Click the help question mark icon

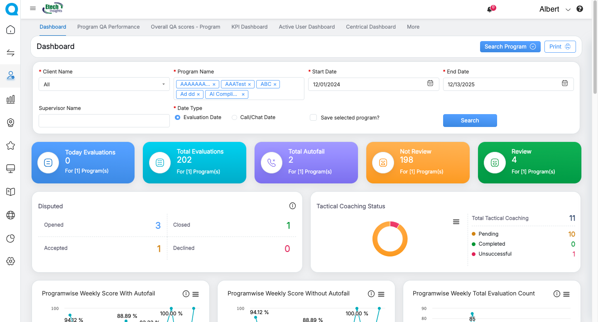580,9
